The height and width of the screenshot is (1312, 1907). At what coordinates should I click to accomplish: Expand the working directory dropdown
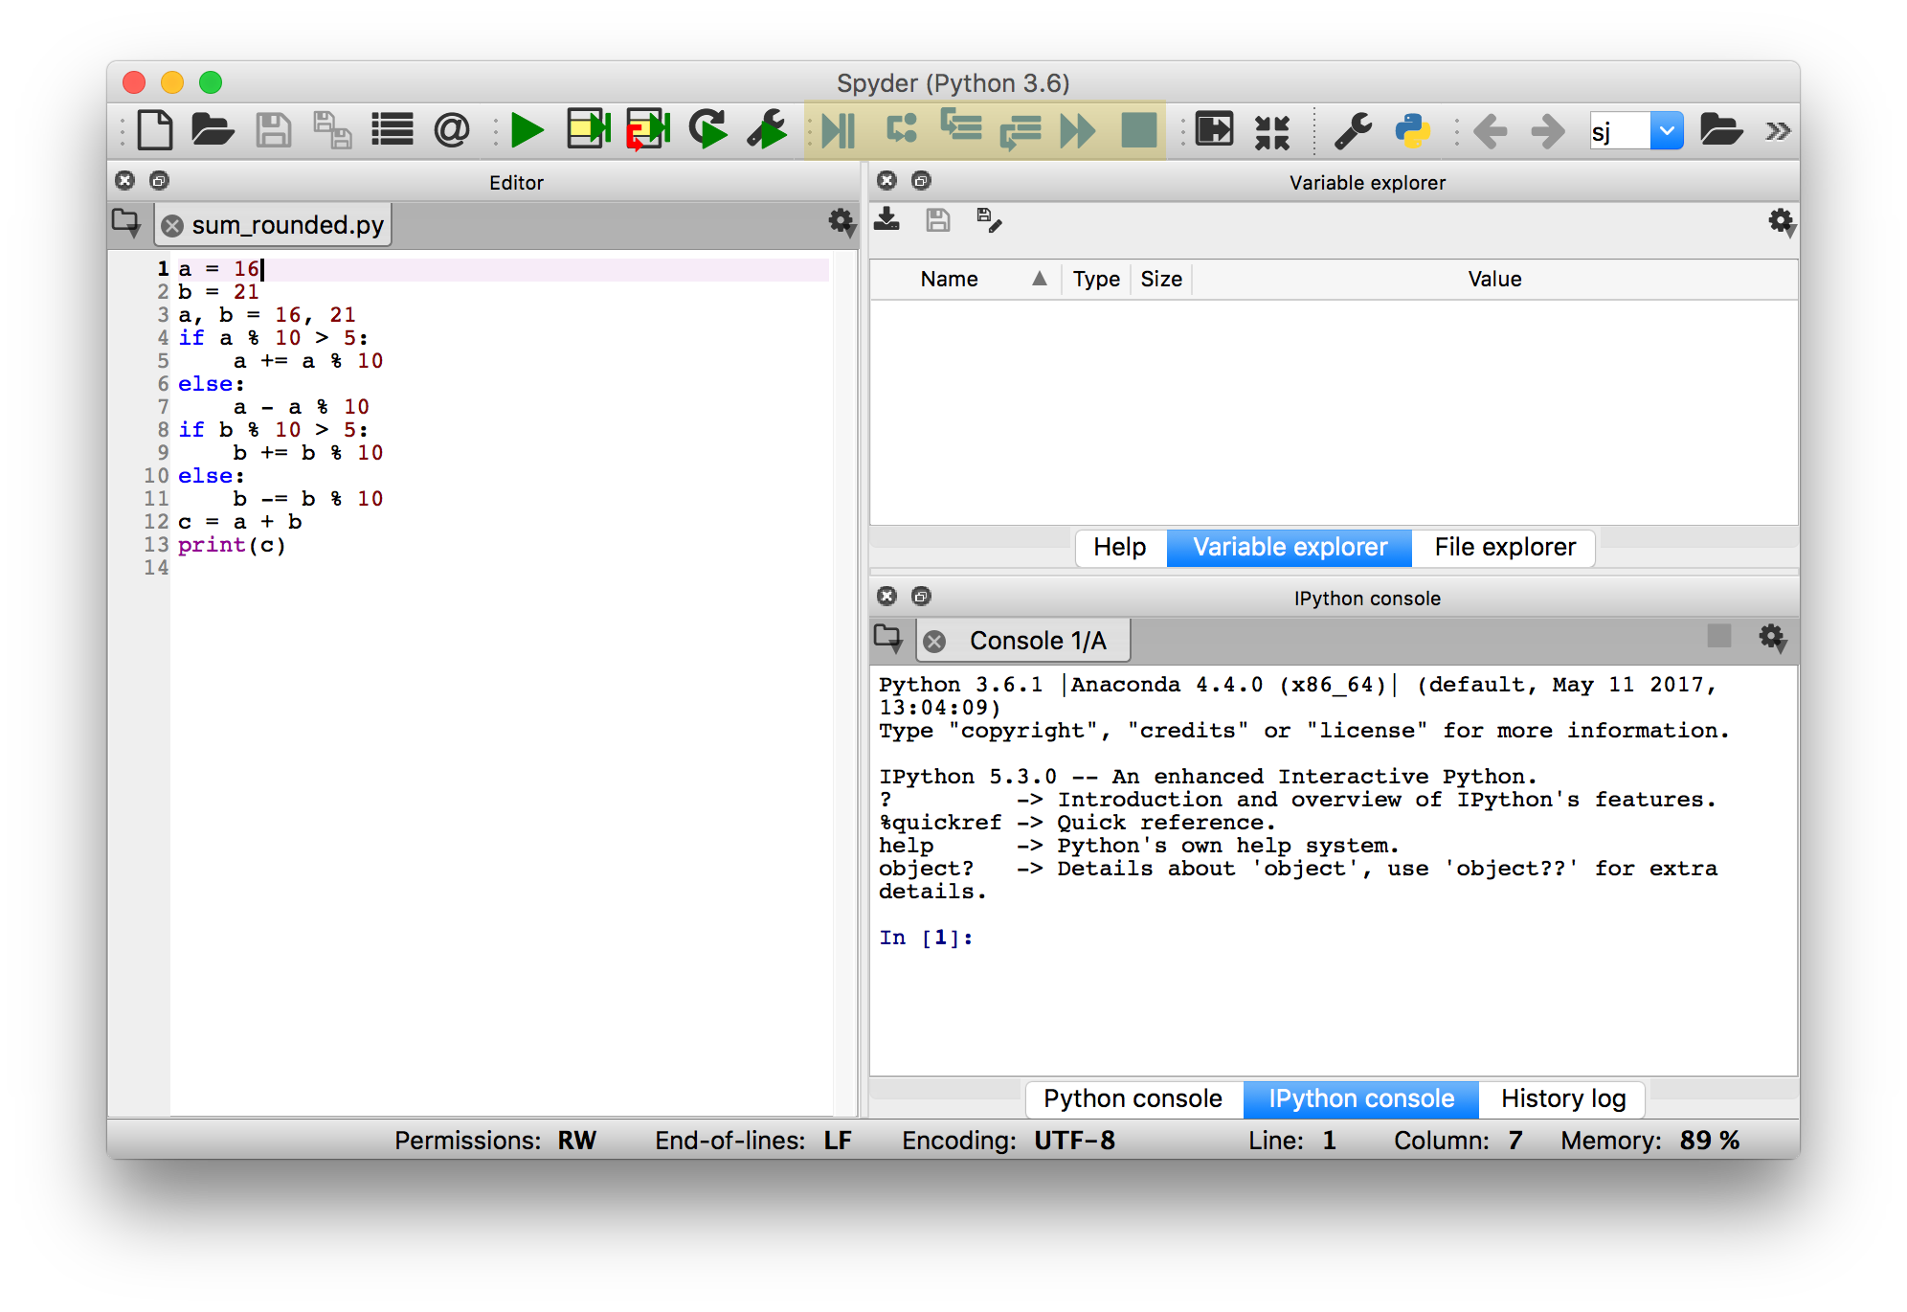pyautogui.click(x=1665, y=130)
